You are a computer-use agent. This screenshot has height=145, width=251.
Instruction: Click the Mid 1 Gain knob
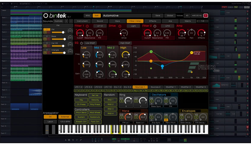tap(99, 74)
